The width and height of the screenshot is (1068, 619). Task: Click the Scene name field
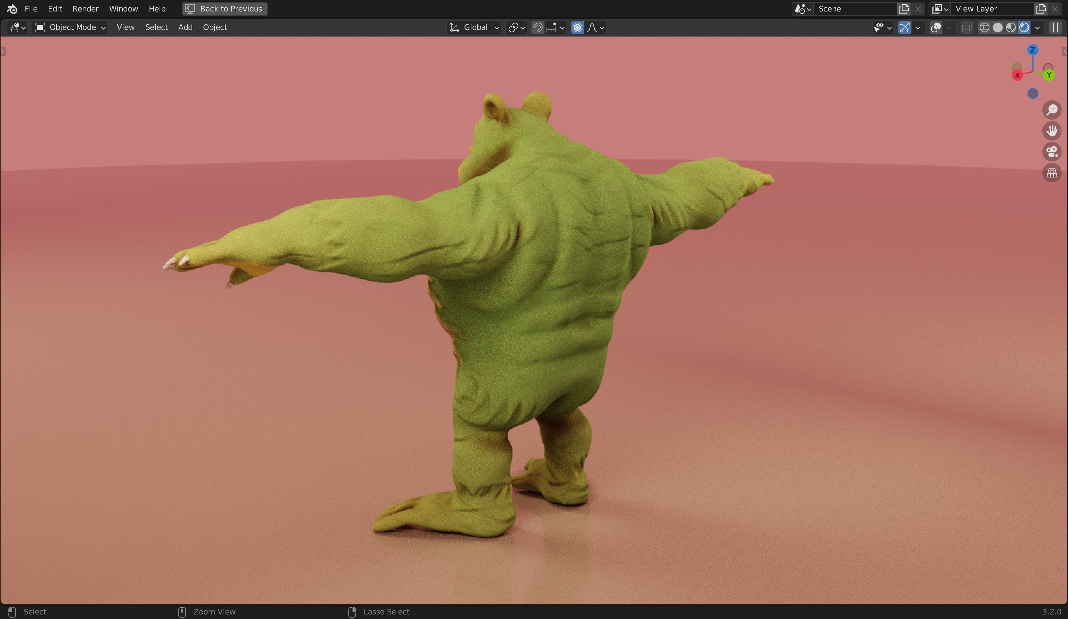pos(855,9)
